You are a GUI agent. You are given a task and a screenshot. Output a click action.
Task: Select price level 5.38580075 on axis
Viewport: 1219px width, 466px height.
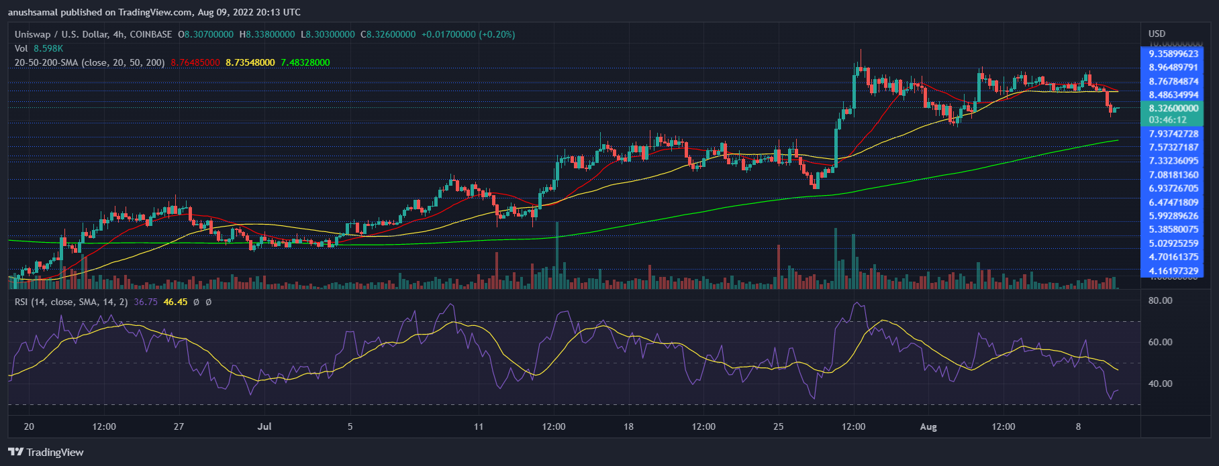tap(1173, 229)
